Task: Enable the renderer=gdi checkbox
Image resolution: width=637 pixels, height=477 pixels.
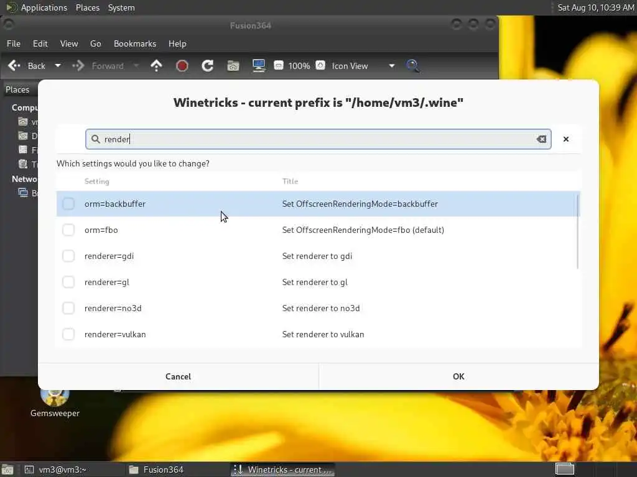Action: coord(68,256)
